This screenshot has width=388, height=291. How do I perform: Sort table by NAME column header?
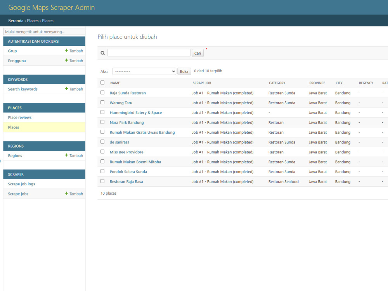[115, 83]
